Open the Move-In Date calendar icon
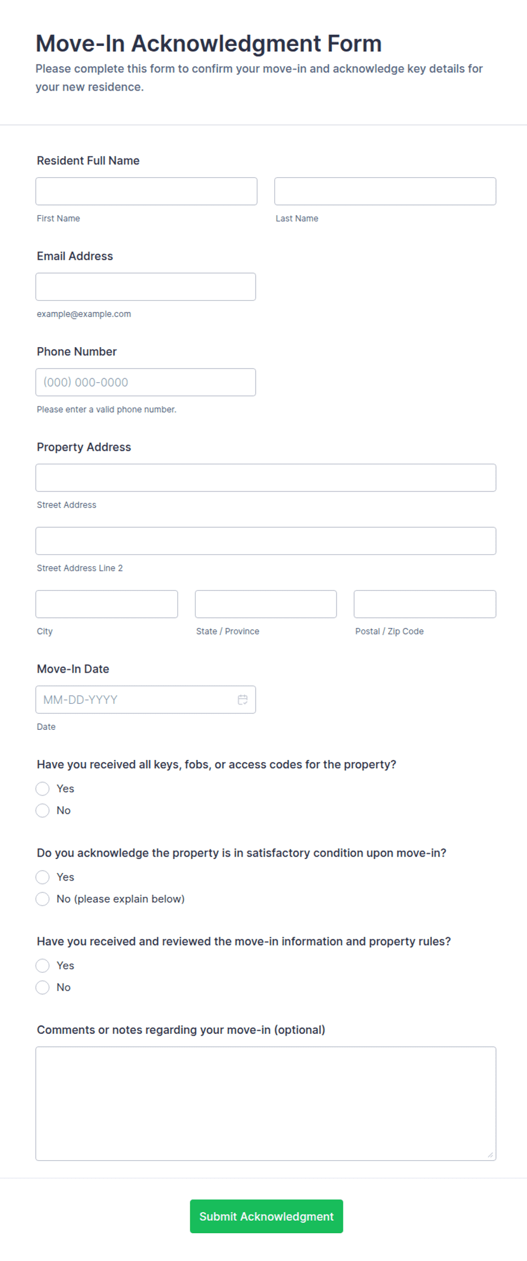The image size is (527, 1261). (x=243, y=699)
